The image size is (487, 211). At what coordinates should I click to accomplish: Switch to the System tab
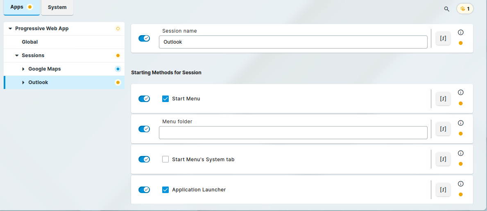pos(57,7)
